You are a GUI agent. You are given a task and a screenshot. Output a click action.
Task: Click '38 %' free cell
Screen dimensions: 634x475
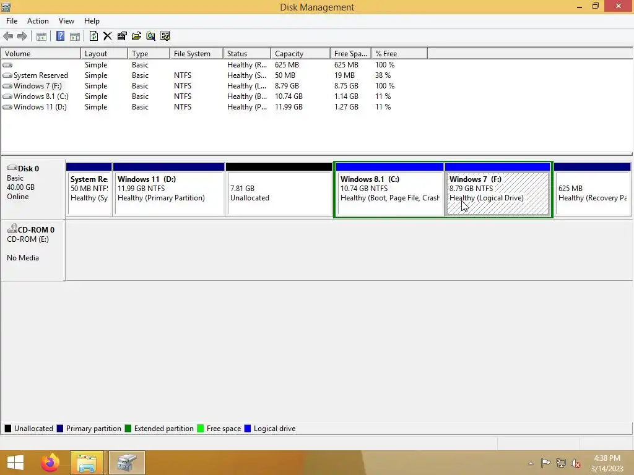383,75
